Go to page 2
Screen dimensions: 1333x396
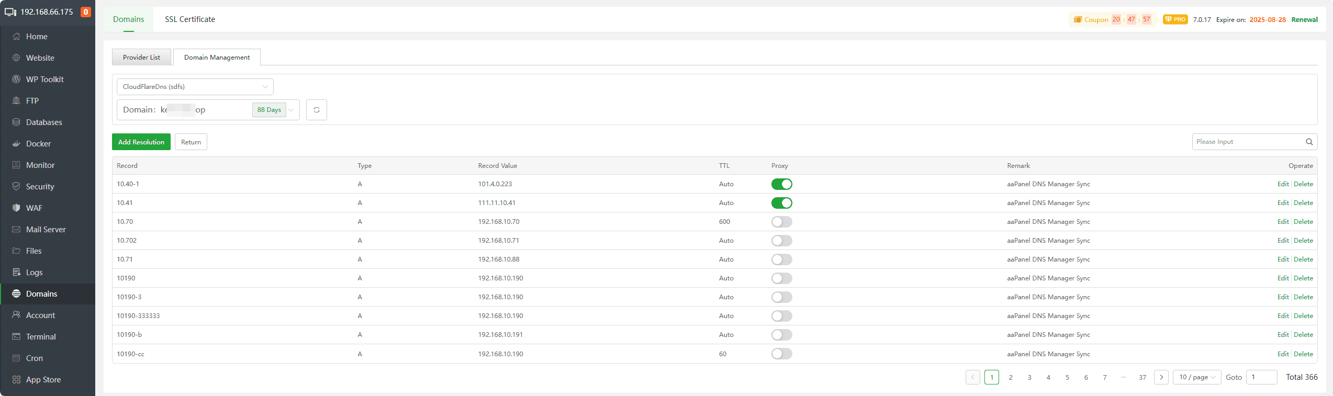(1011, 377)
